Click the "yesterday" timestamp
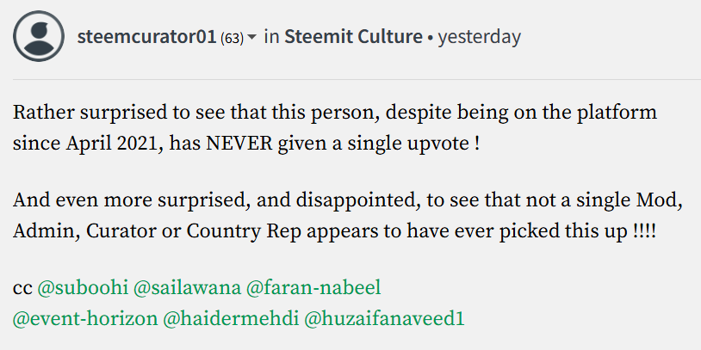Viewport: 701px width, 350px height. coord(480,37)
